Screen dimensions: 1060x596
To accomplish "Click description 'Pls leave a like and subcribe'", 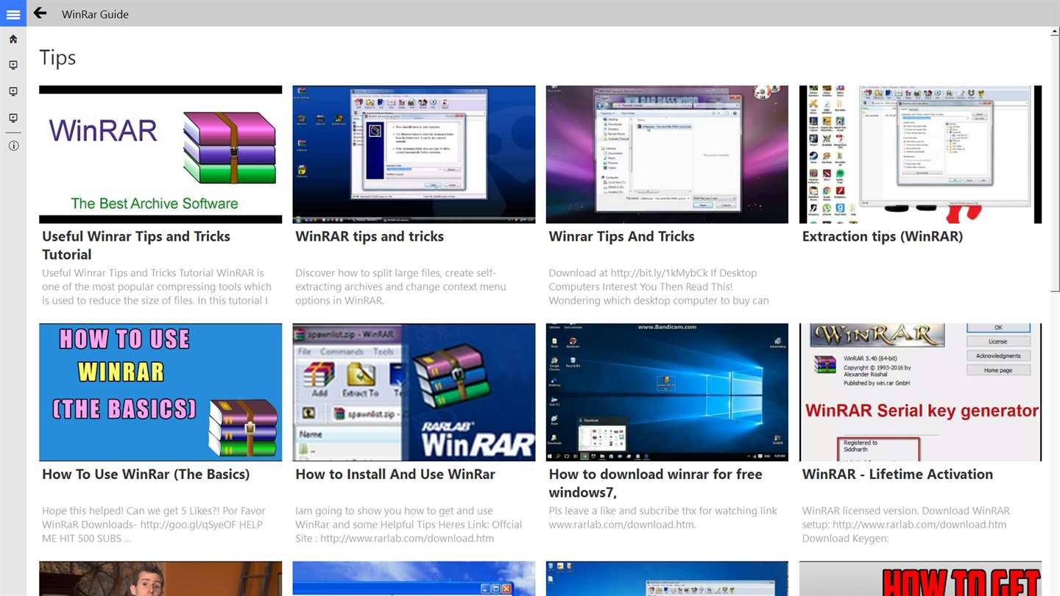I will click(663, 517).
